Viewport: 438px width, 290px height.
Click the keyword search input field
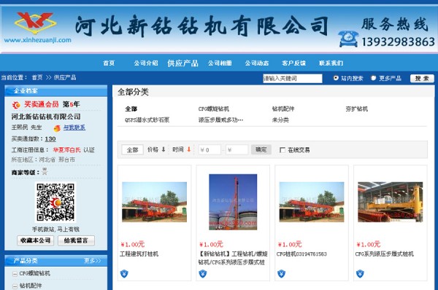coord(293,79)
